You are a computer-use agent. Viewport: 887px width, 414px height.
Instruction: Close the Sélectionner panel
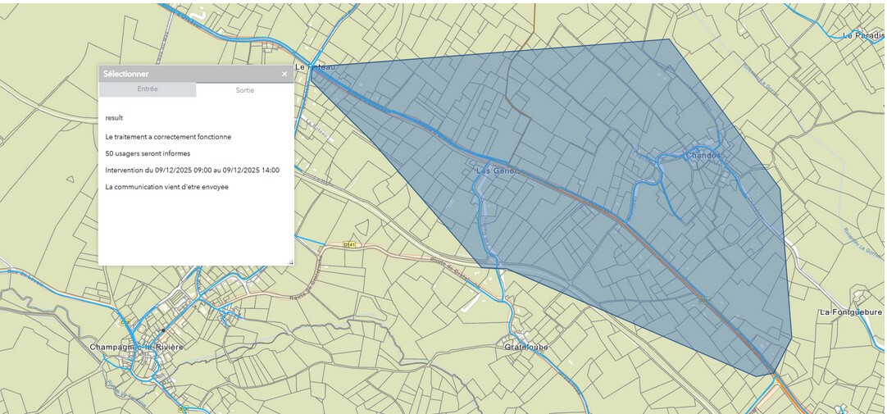tap(284, 74)
